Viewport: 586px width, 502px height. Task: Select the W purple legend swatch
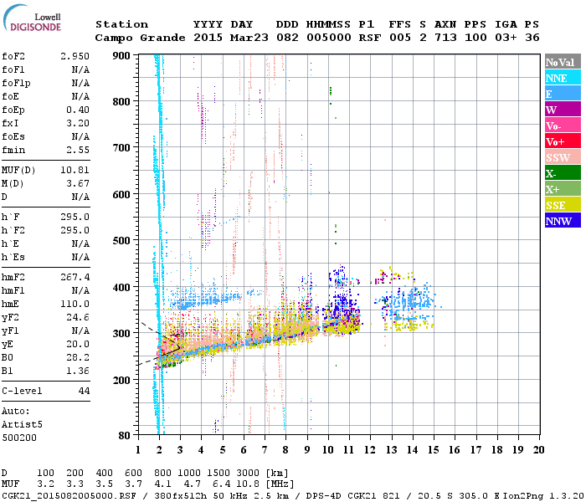click(563, 110)
